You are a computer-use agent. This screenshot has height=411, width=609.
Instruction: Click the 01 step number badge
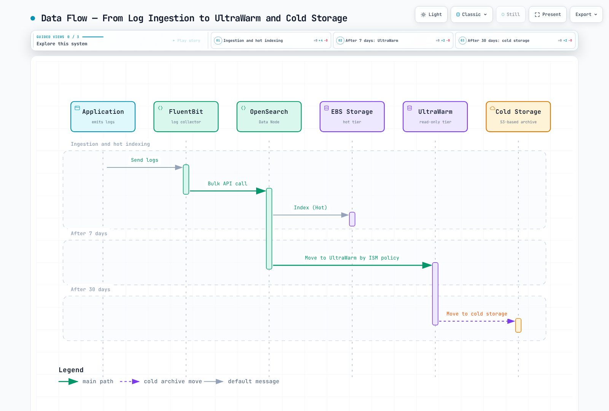218,40
